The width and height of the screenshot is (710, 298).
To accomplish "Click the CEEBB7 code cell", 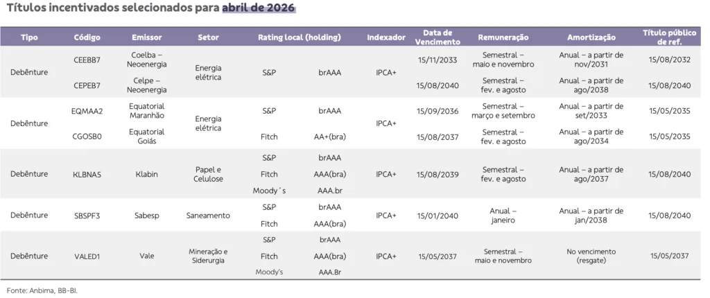I will click(87, 60).
